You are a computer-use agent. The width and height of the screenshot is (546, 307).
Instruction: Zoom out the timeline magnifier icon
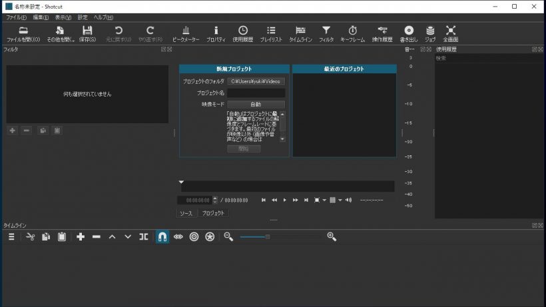228,236
